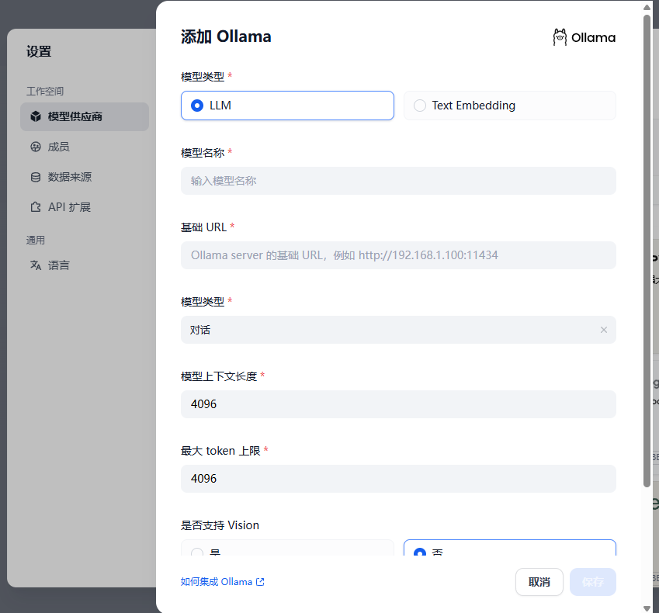Click the scrollbar up arrow
Viewport: 659px width, 613px height.
point(647,7)
